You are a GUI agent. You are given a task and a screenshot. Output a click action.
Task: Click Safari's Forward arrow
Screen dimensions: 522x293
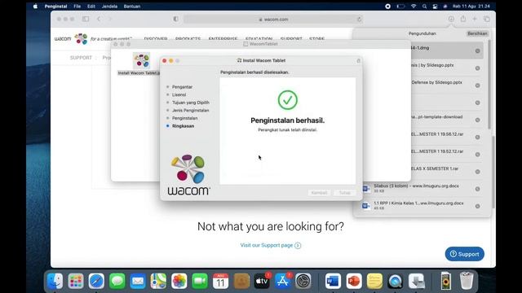pyautogui.click(x=110, y=19)
